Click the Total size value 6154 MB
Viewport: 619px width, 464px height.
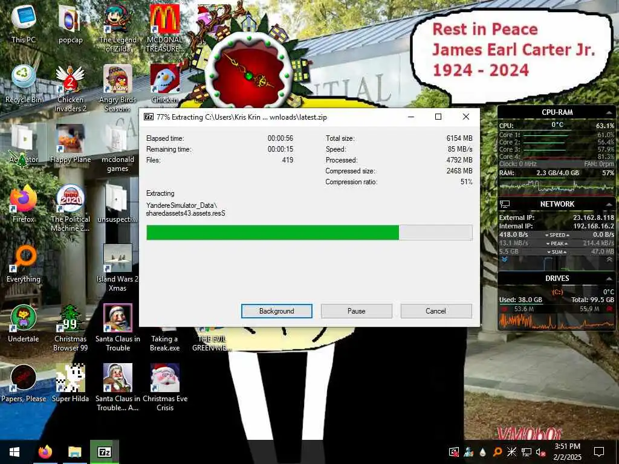click(459, 138)
